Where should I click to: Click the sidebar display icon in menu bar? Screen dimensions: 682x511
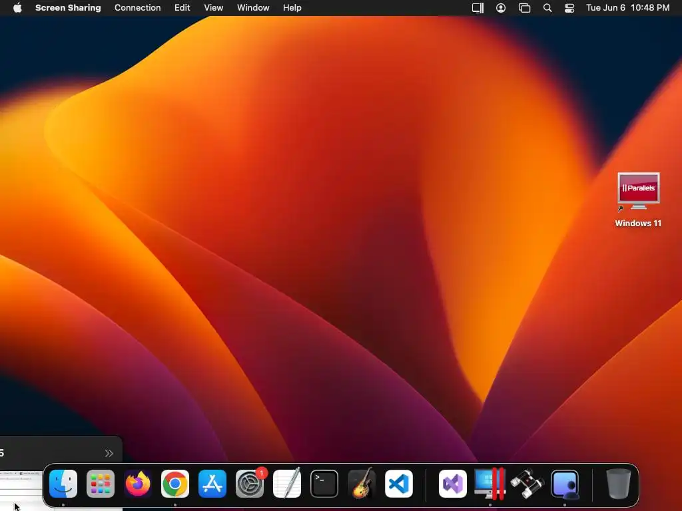(478, 8)
